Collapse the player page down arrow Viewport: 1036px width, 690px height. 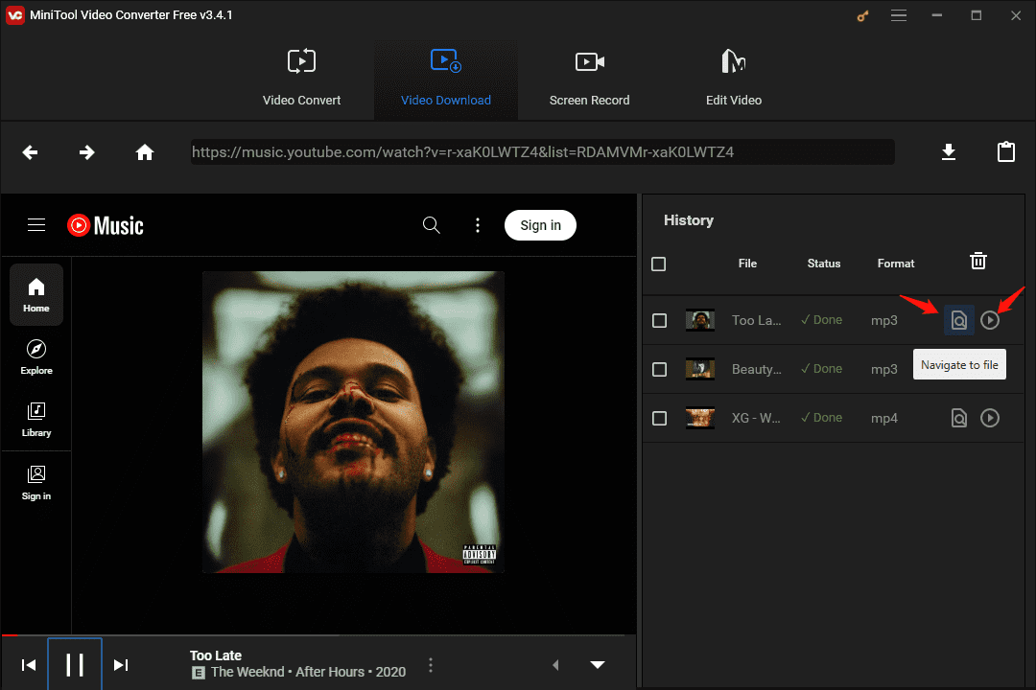point(598,665)
